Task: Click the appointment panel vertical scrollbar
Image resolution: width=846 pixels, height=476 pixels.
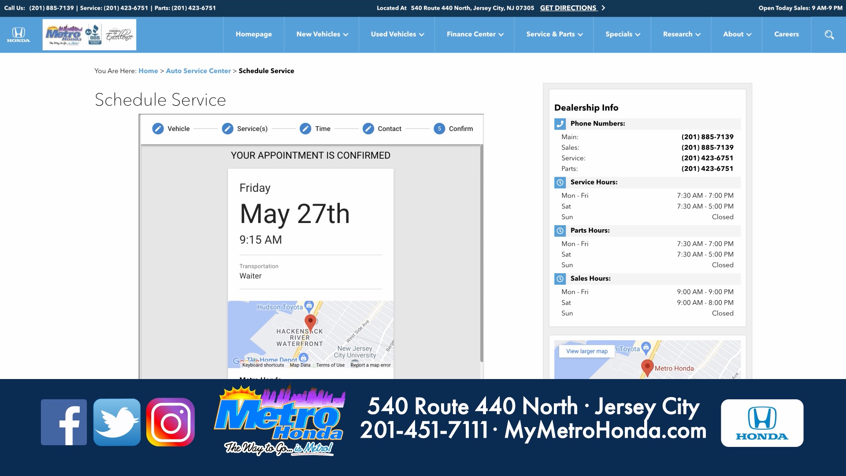Action: 481,253
